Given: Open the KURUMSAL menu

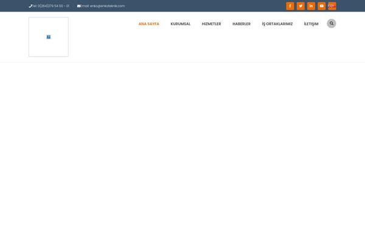Looking at the screenshot, I should pyautogui.click(x=181, y=24).
